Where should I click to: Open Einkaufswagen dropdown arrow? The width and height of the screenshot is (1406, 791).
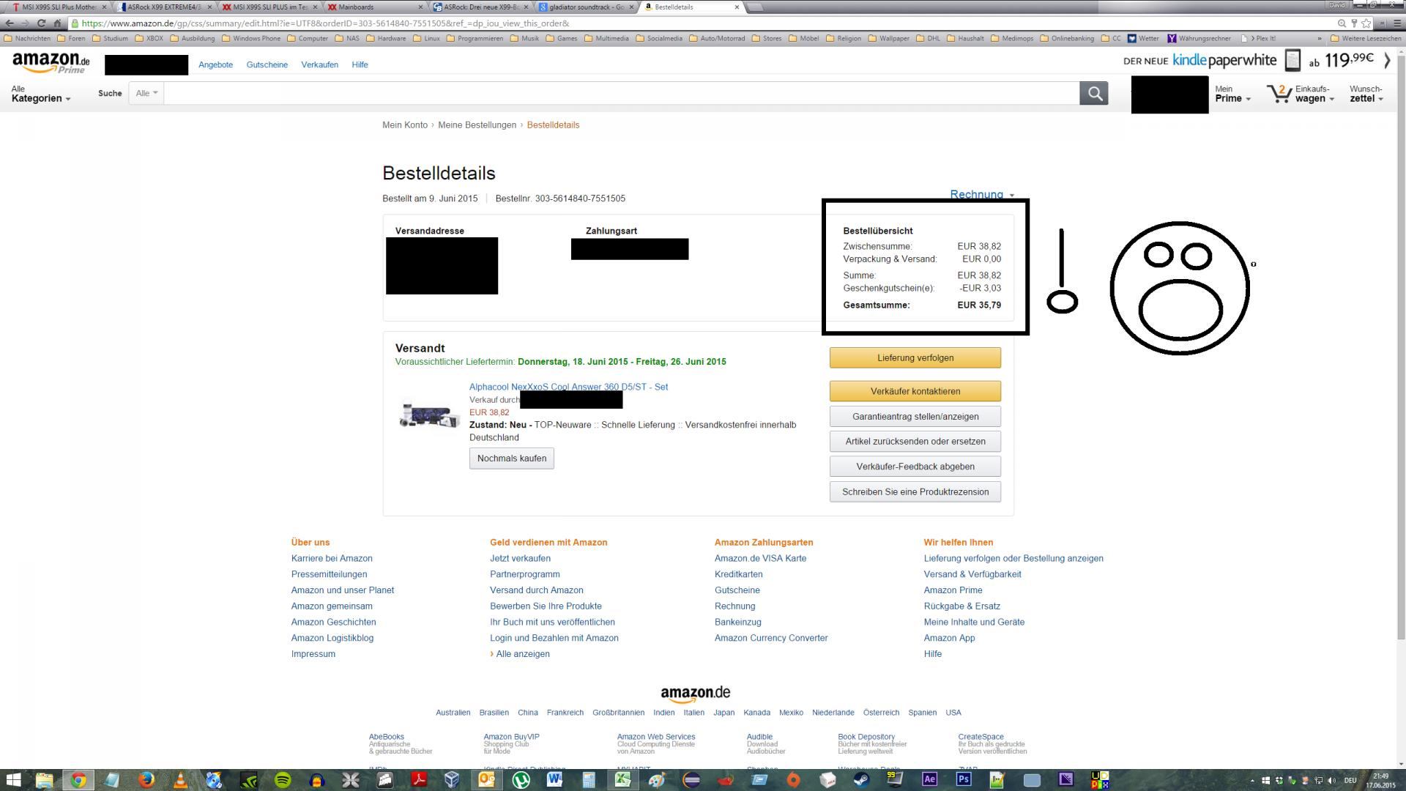(1332, 99)
